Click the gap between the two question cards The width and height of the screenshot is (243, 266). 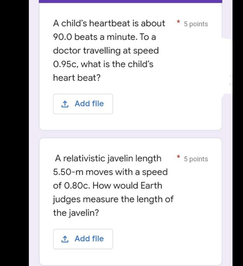[x=131, y=134]
